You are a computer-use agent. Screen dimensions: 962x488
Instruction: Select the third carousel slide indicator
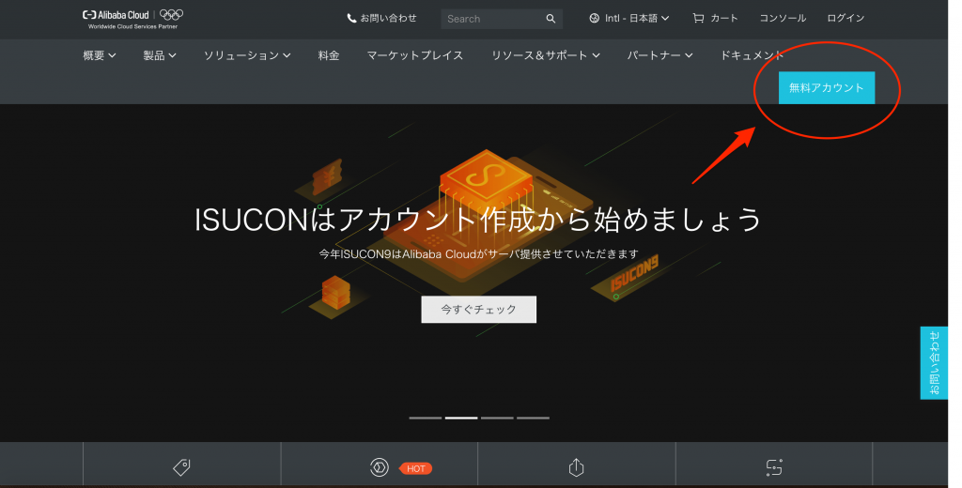tap(497, 418)
